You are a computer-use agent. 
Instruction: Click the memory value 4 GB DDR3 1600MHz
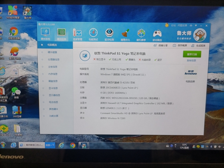tap(114, 93)
